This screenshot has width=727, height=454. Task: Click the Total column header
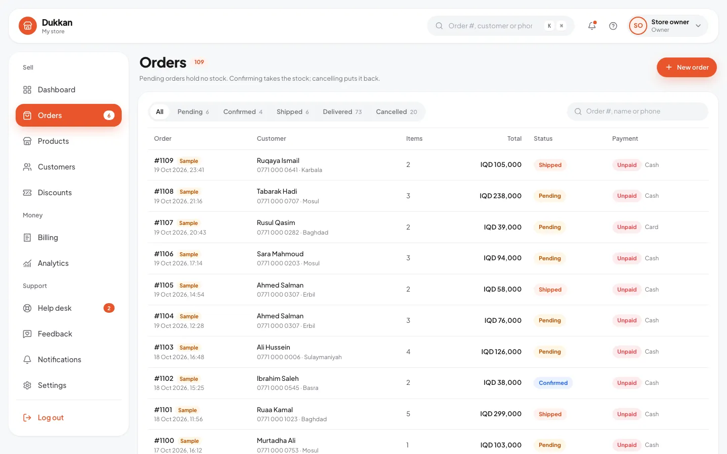514,139
